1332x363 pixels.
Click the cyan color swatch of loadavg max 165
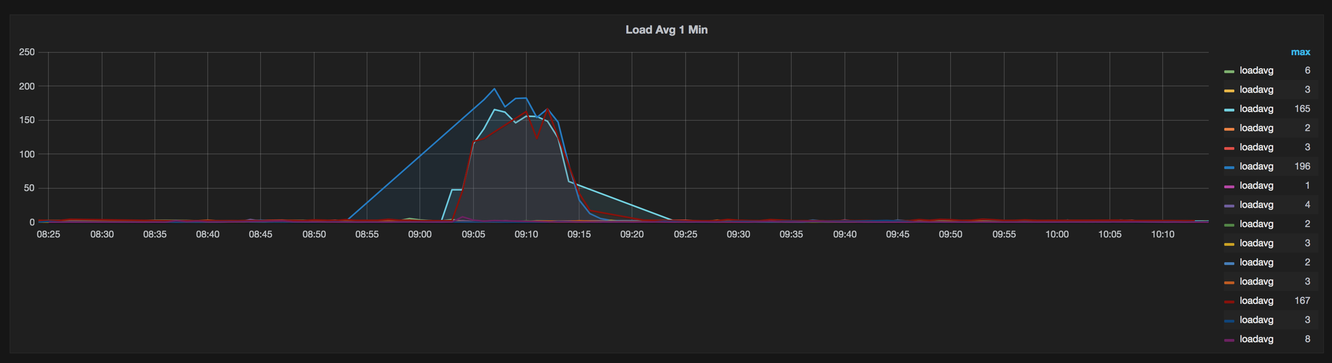click(1229, 110)
